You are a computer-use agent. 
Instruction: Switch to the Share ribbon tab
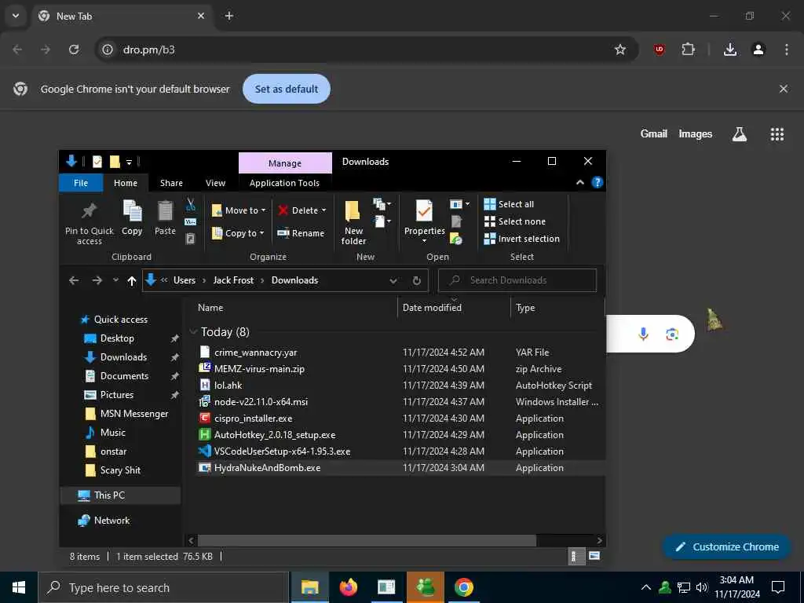pyautogui.click(x=171, y=183)
